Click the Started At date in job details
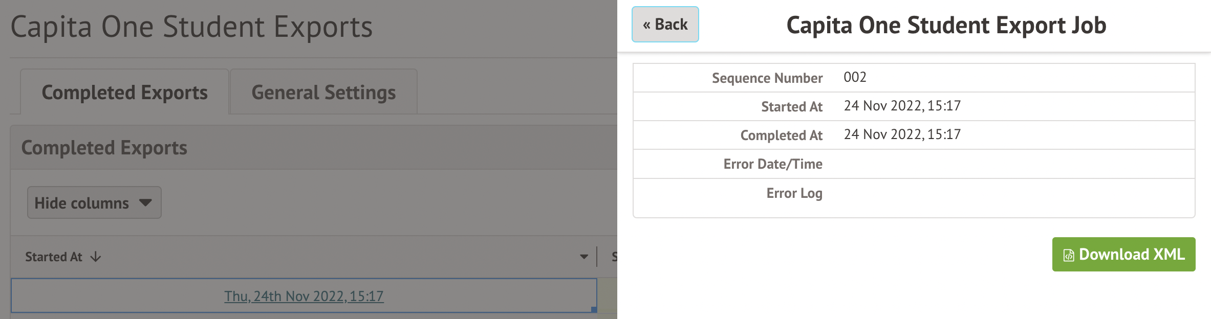The width and height of the screenshot is (1211, 319). 902,106
